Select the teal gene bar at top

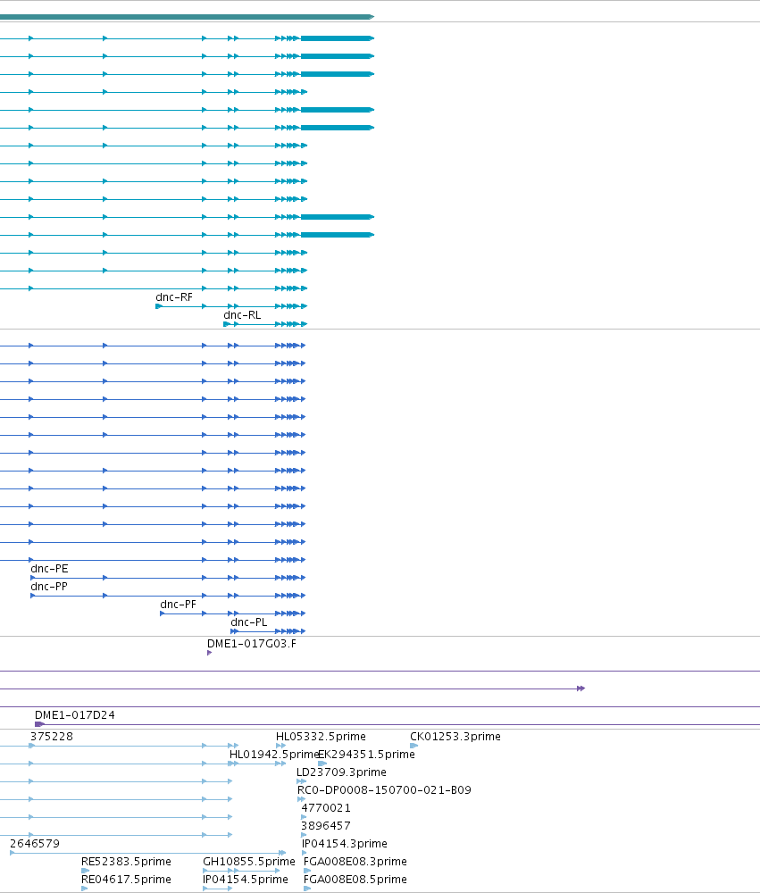click(x=187, y=17)
